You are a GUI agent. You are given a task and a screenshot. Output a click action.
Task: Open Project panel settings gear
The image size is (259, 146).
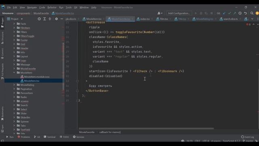[x=57, y=19]
